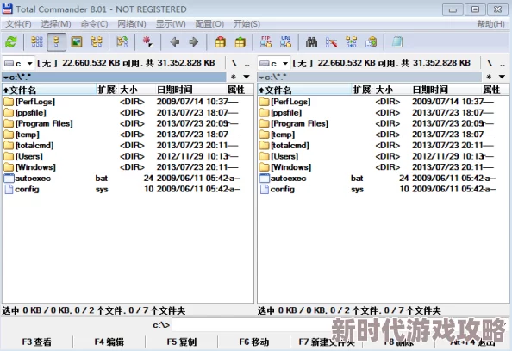Viewport: 512px width, 351px height.
Task: Click the red asterisk toolbar icon
Action: (148, 42)
